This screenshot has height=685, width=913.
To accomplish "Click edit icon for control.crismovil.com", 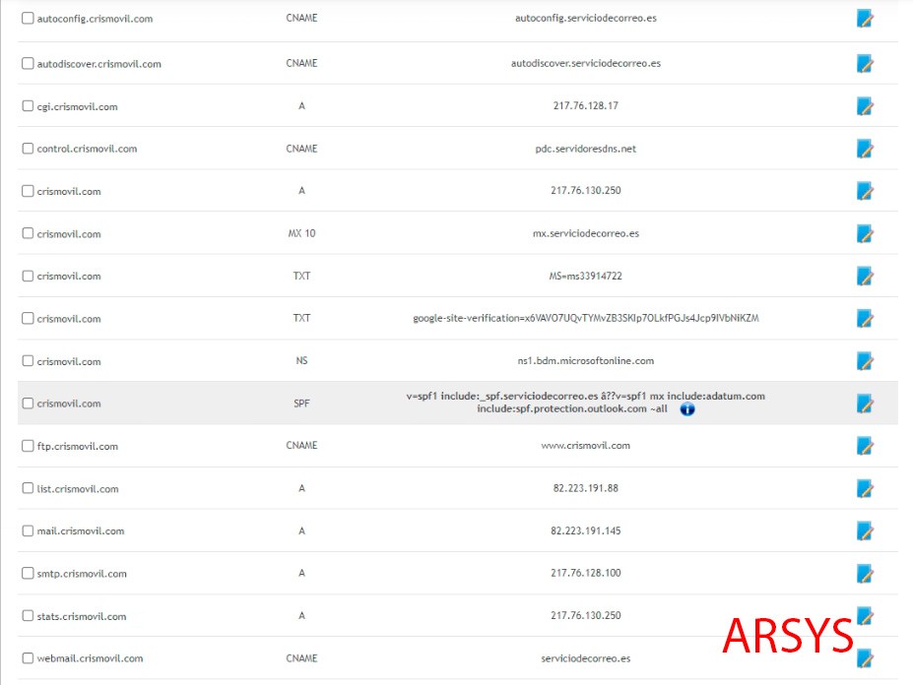I will 865,149.
